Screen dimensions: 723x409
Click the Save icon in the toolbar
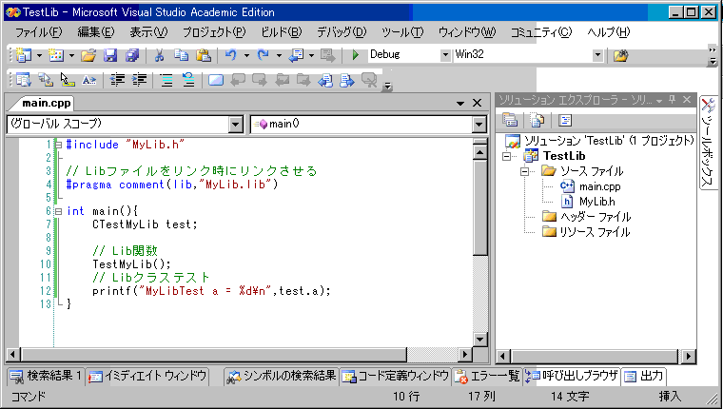(x=110, y=55)
